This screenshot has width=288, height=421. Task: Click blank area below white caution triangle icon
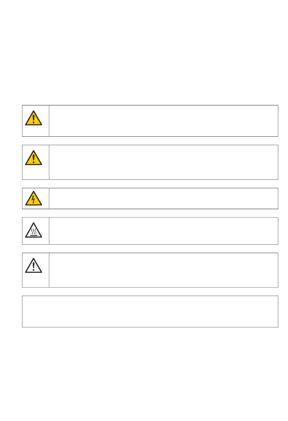tap(35, 280)
